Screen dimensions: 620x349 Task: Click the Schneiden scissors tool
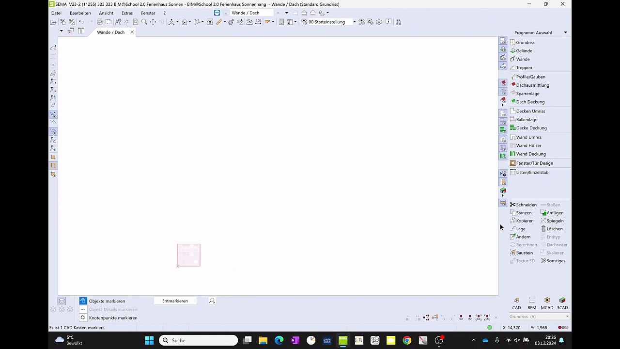523,205
